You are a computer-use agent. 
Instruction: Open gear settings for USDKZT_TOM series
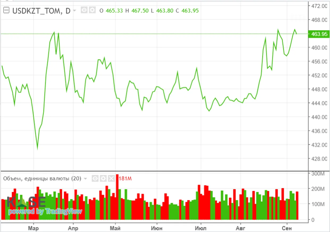coord(92,10)
